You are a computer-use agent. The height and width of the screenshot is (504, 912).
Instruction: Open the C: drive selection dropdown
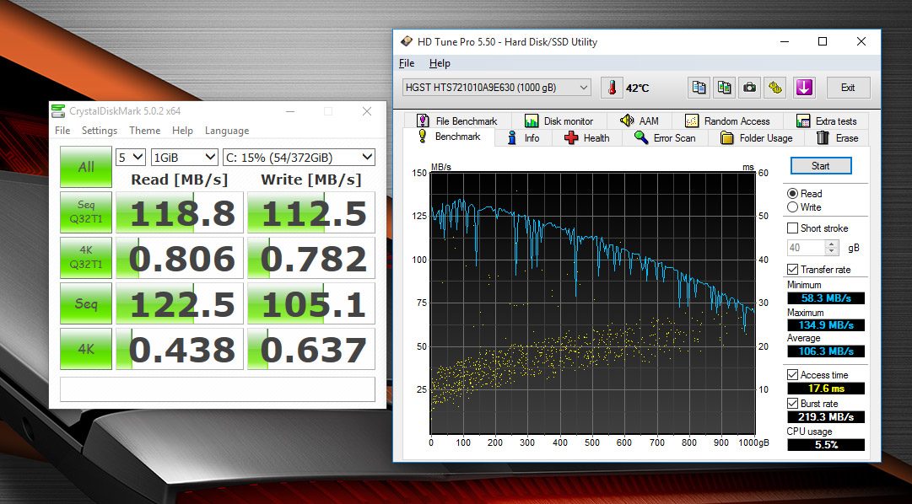(x=299, y=157)
